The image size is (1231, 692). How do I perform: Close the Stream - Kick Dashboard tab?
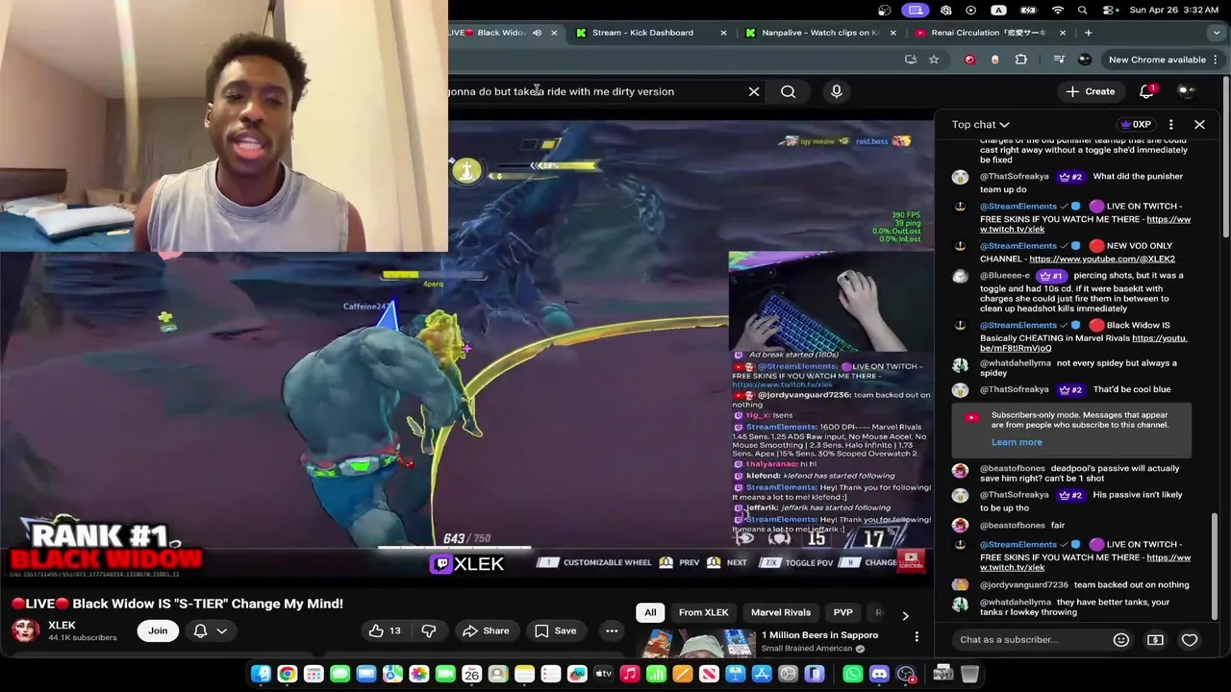coord(724,33)
